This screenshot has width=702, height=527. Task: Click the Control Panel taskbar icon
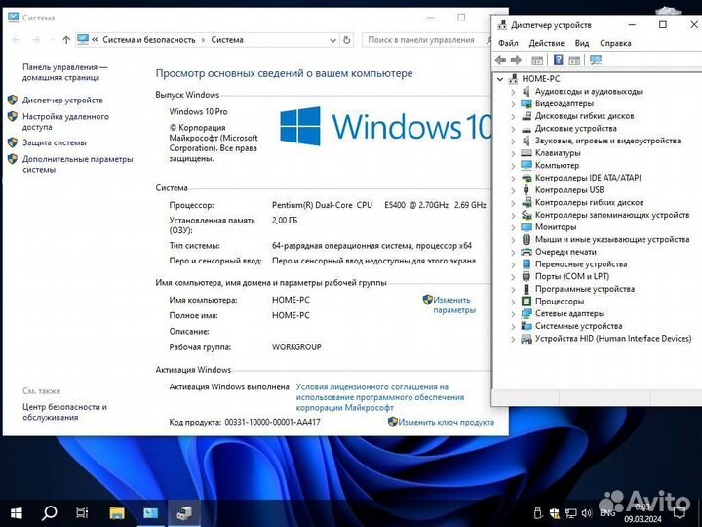click(x=150, y=512)
